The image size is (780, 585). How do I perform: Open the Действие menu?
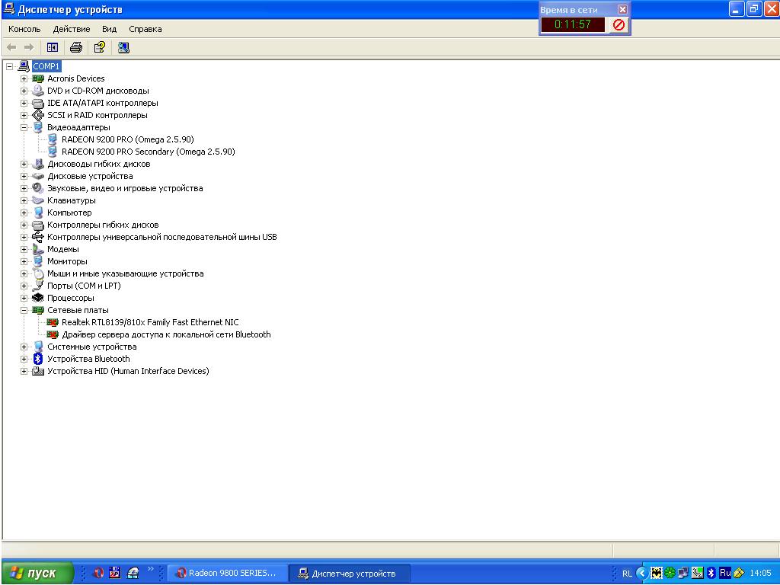(72, 29)
